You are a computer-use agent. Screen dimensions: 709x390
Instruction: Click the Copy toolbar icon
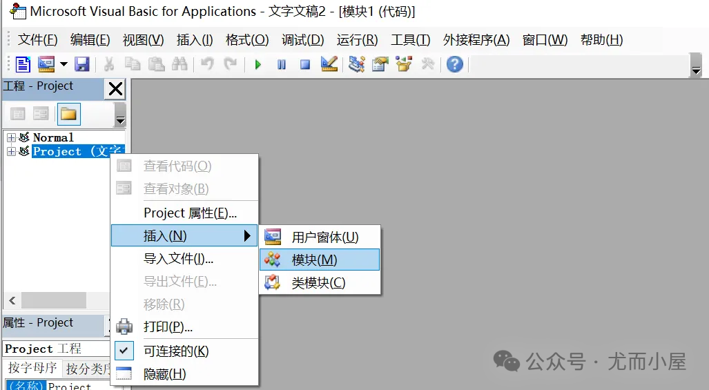[x=133, y=65]
